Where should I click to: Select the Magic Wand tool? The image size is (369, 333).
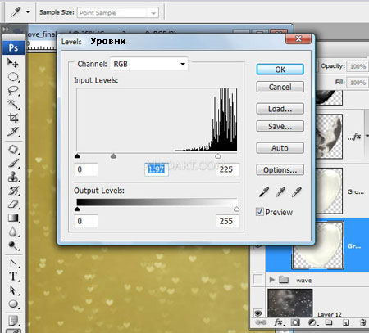pyautogui.click(x=12, y=104)
